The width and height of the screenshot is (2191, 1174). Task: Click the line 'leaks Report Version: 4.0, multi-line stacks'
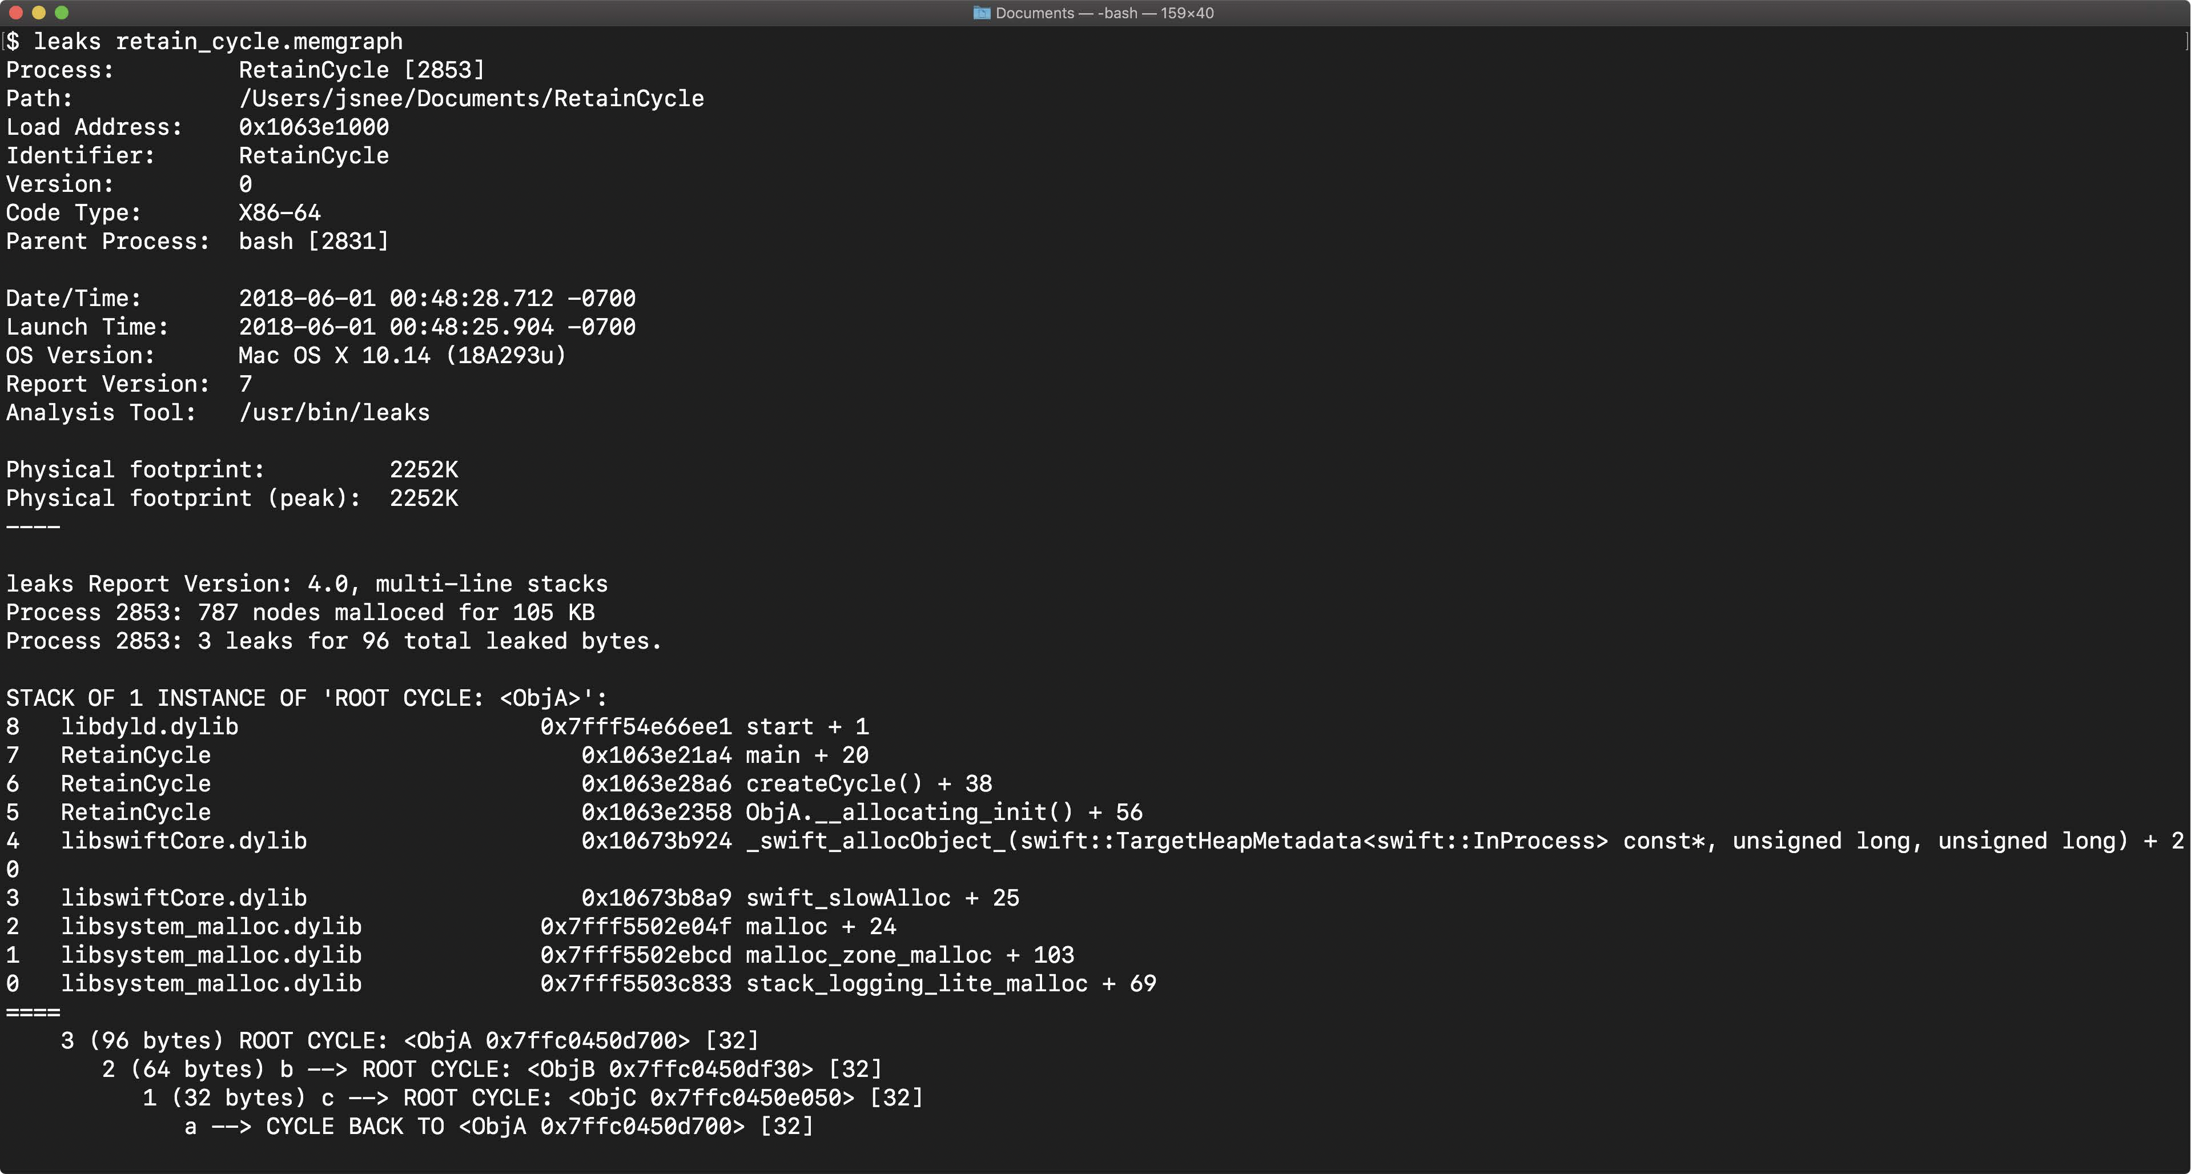coord(307,584)
